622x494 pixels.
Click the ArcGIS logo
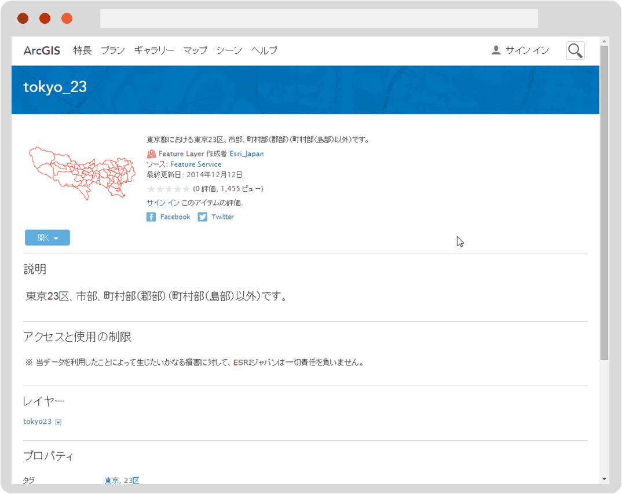point(42,50)
